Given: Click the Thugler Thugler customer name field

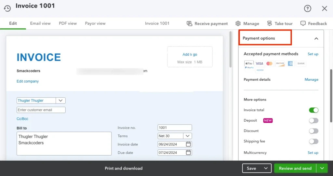Looking at the screenshot, I should coord(36,100).
